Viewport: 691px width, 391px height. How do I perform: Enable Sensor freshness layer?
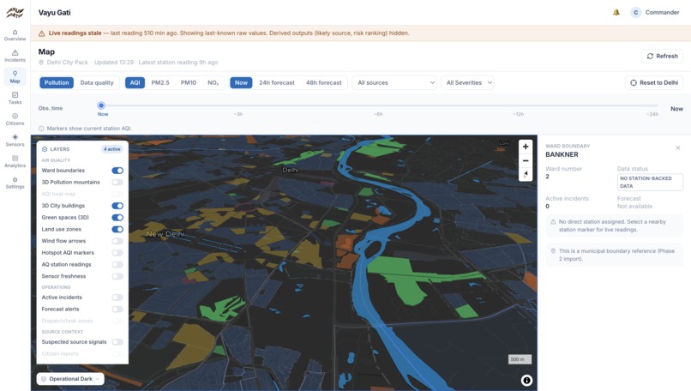[x=117, y=276]
